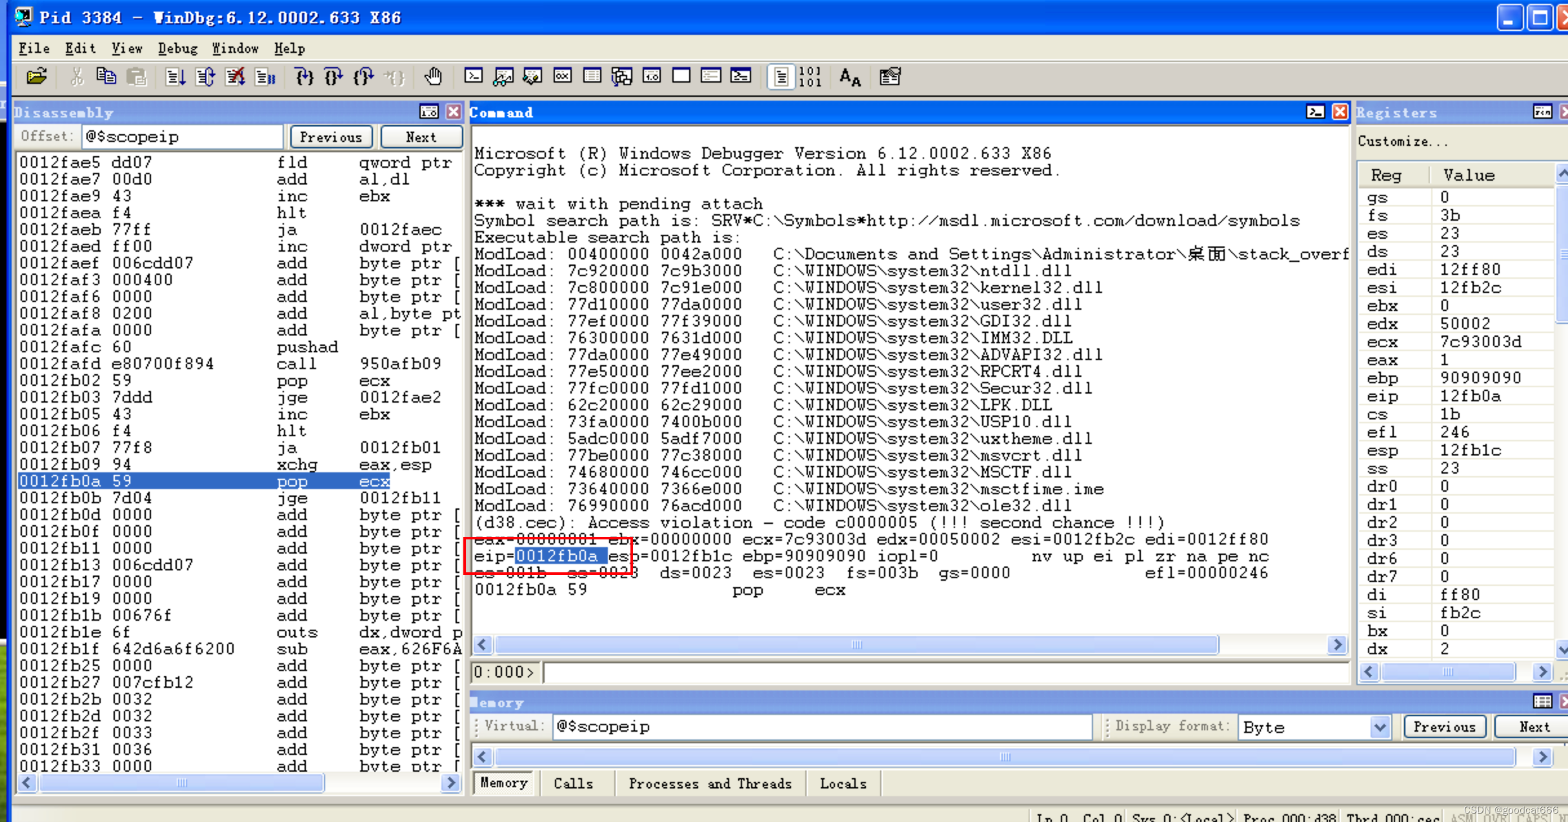Click Command window horizontal scrollbar left arrow
1568x822 pixels.
pyautogui.click(x=482, y=645)
